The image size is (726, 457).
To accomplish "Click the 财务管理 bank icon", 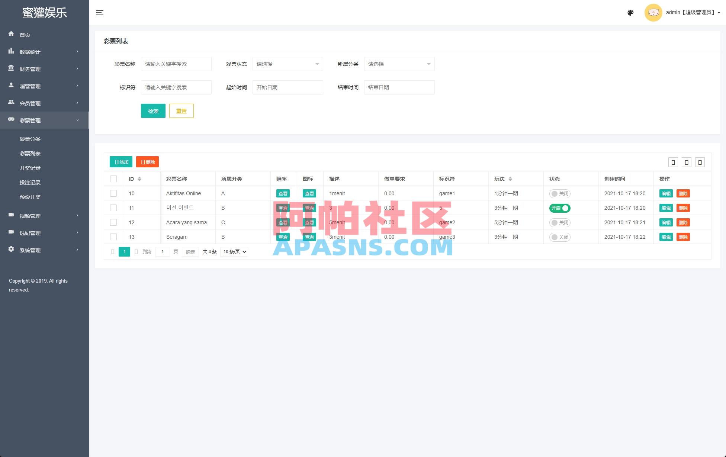I will click(11, 69).
